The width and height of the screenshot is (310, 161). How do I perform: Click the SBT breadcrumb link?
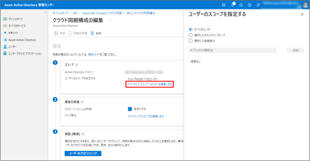75,13
